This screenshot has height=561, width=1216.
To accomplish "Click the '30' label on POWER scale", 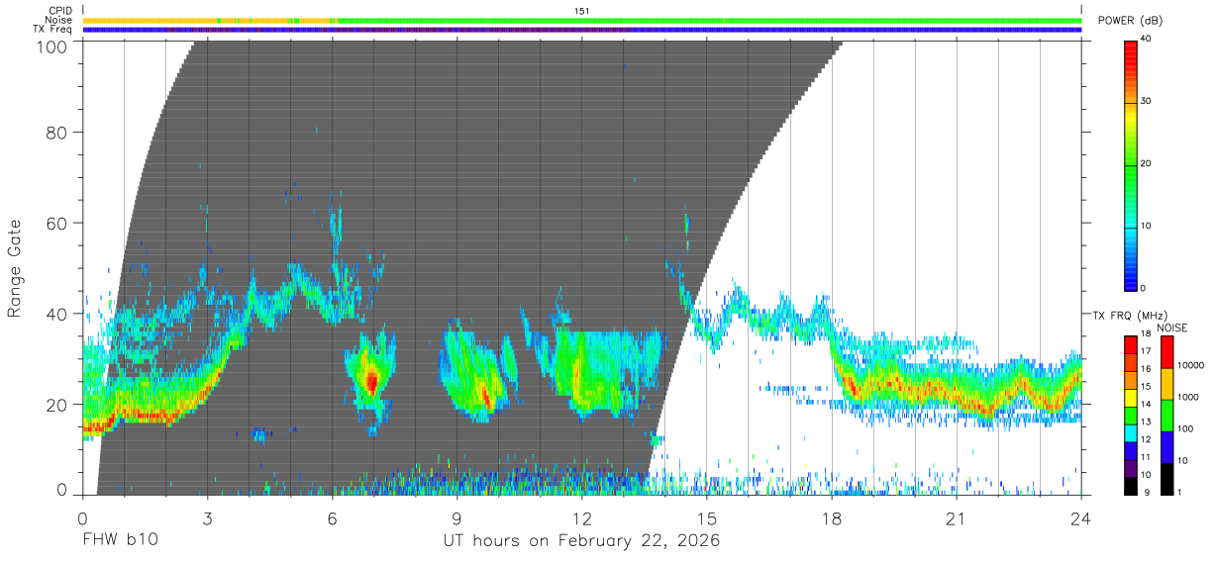I will tap(1148, 102).
